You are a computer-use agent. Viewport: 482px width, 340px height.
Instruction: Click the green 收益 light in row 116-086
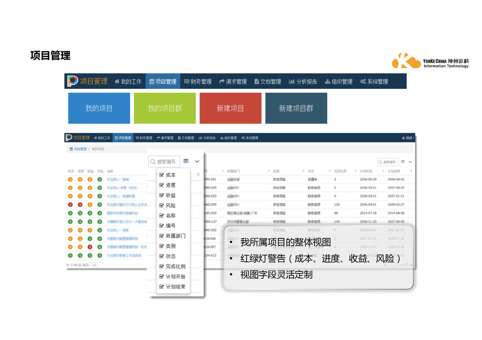coord(90,238)
